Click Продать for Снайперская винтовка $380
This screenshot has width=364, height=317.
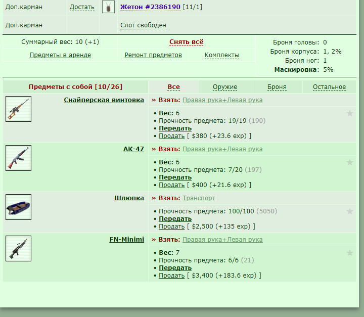[171, 136]
